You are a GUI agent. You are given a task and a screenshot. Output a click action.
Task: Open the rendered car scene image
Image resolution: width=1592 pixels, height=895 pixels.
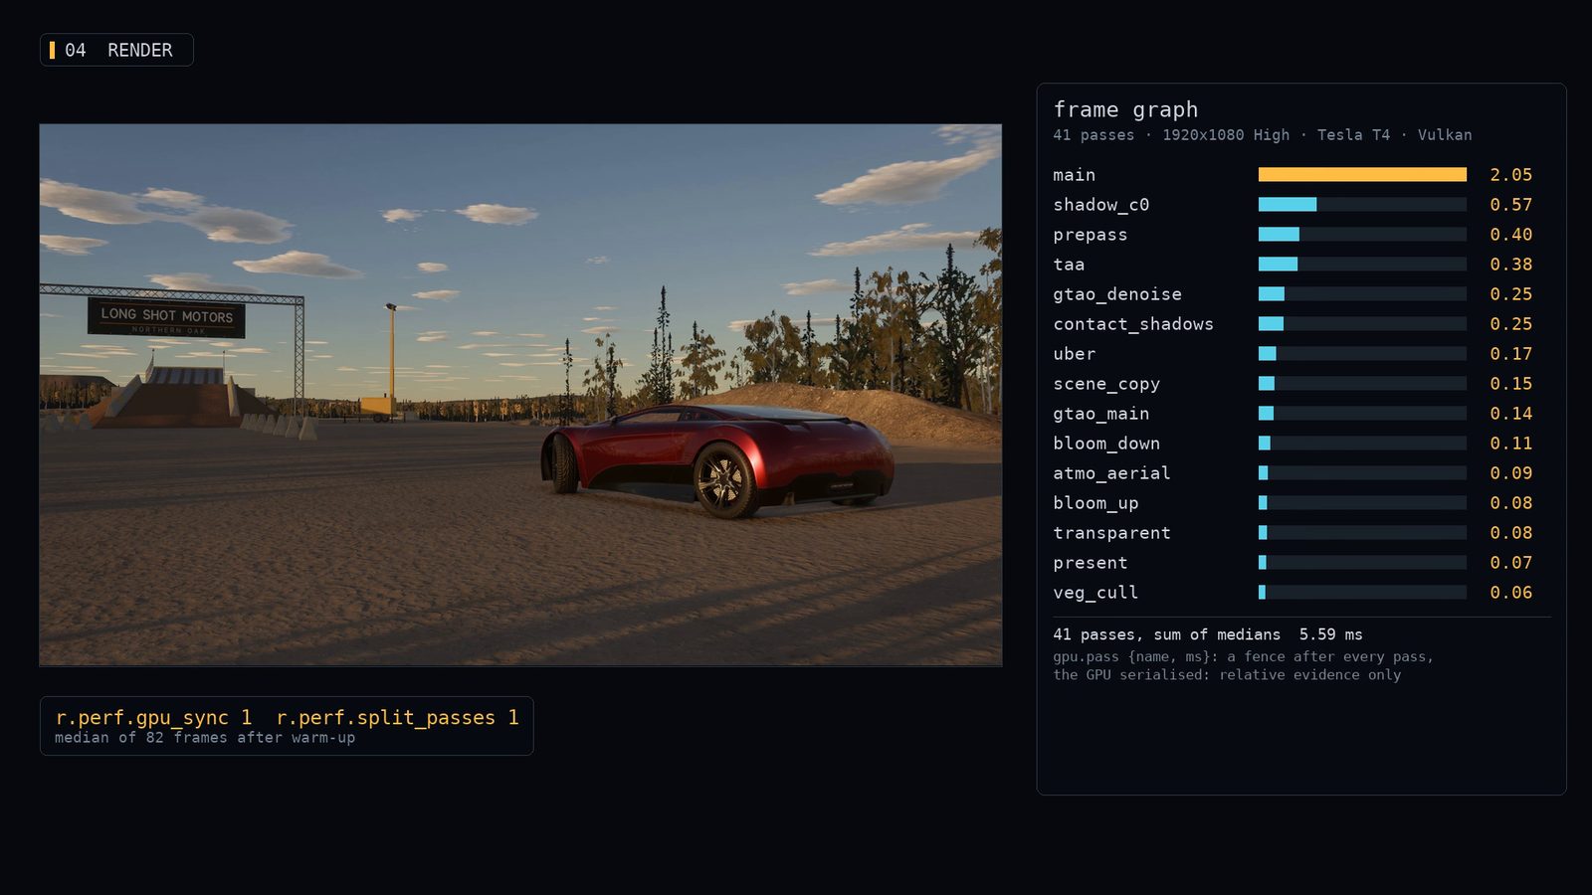tap(520, 395)
